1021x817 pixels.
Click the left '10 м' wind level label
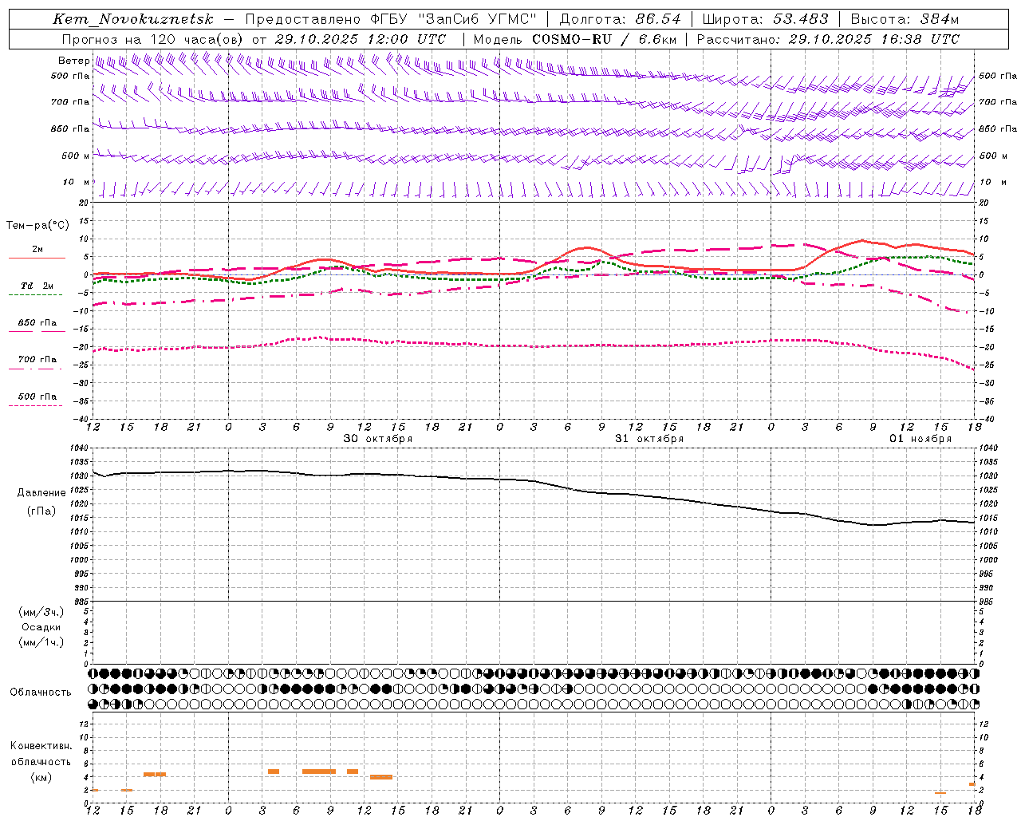[76, 182]
